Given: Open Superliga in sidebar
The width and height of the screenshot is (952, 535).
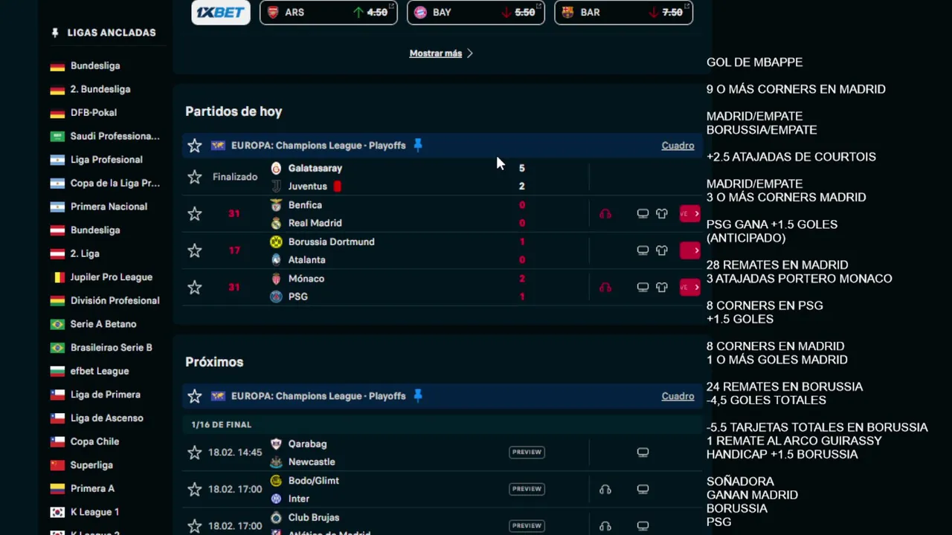Looking at the screenshot, I should [91, 465].
